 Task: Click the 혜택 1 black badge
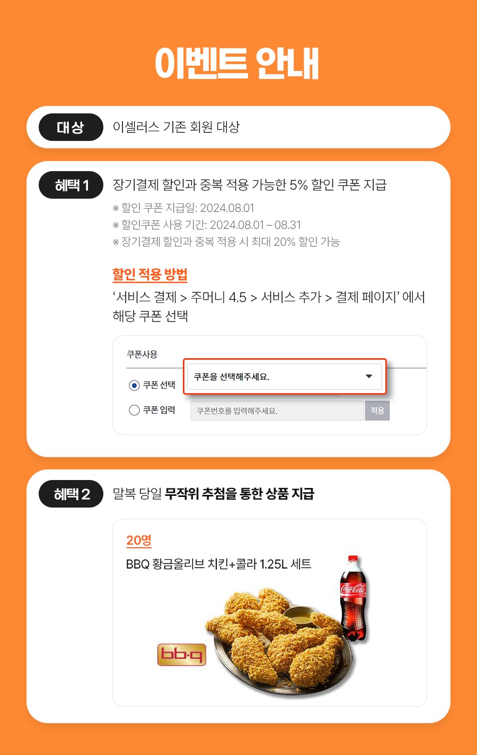[x=71, y=185]
